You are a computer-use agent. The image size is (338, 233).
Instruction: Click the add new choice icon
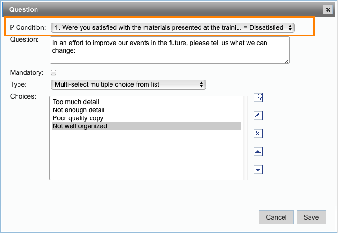(x=258, y=98)
